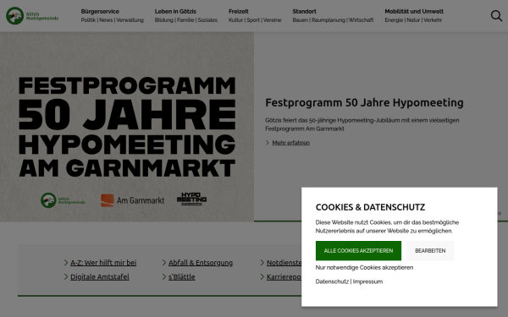This screenshot has height=317, width=508.
Task: Follow the Mehr erfahren link
Action: pyautogui.click(x=290, y=143)
